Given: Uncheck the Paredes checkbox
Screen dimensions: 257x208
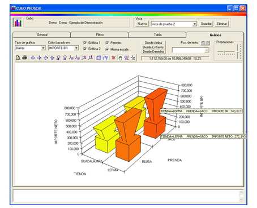Looking at the screenshot, I should (x=107, y=43).
